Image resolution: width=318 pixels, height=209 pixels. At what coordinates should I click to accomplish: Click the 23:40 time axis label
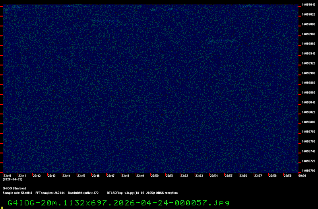(7, 176)
